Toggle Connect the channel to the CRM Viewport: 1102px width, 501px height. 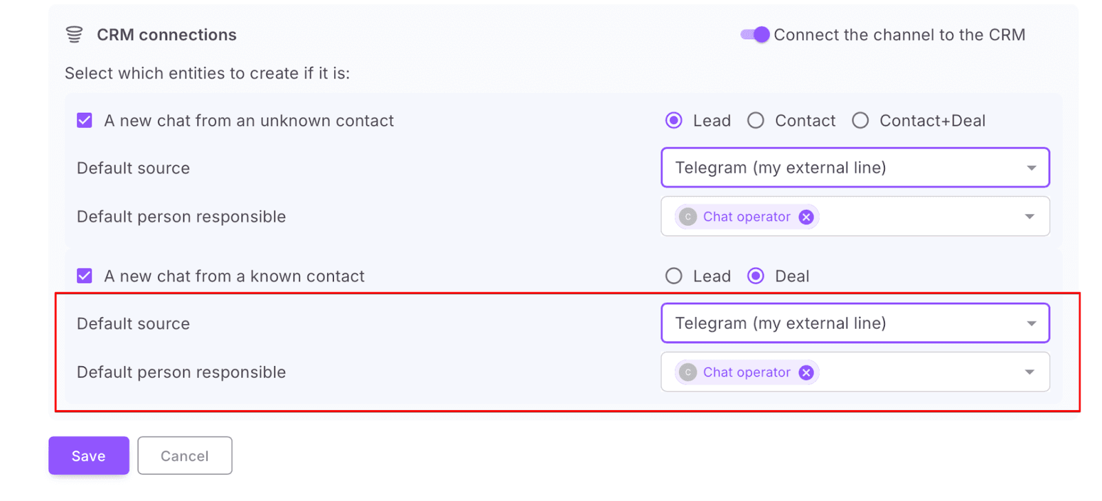pos(756,34)
